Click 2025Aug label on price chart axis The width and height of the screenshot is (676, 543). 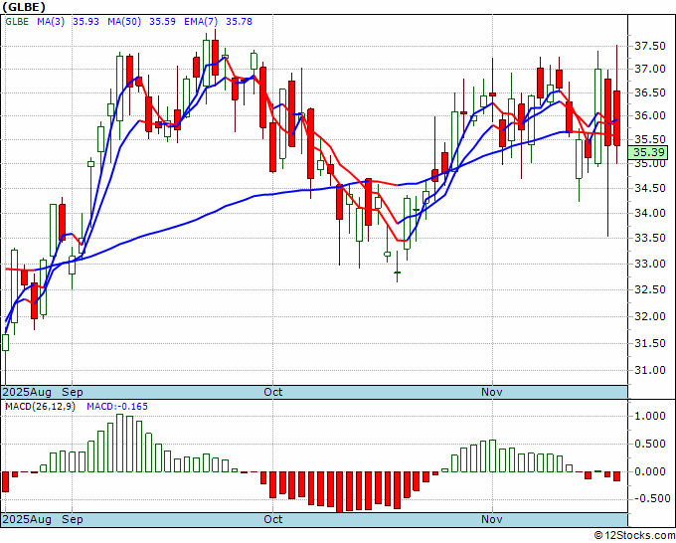pos(27,392)
